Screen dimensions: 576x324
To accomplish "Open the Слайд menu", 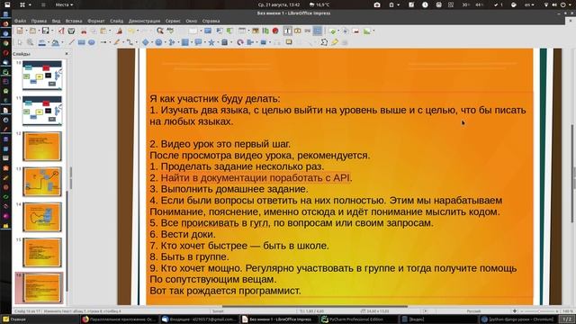I will click(x=116, y=21).
